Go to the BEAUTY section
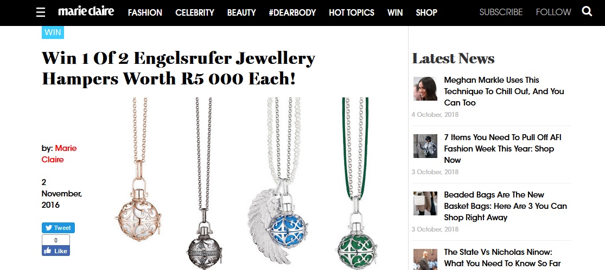The image size is (605, 270). tap(241, 12)
